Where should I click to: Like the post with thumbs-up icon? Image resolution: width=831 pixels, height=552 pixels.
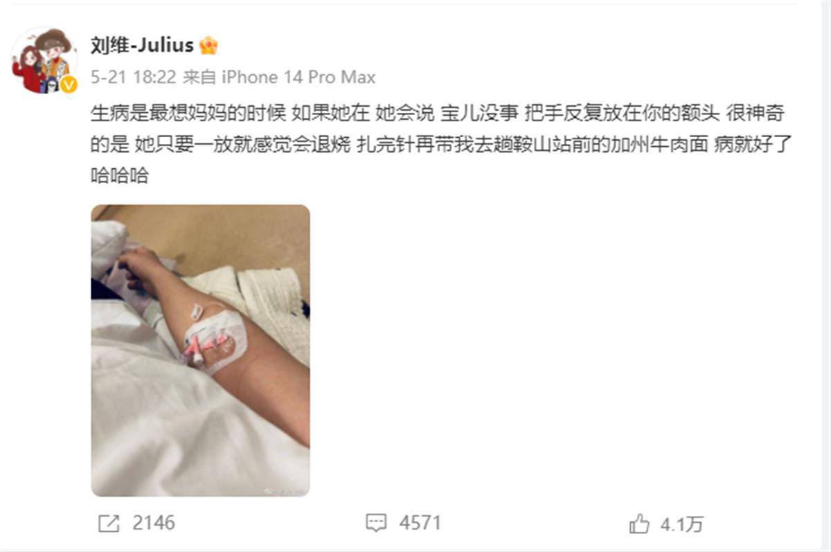coord(639,524)
